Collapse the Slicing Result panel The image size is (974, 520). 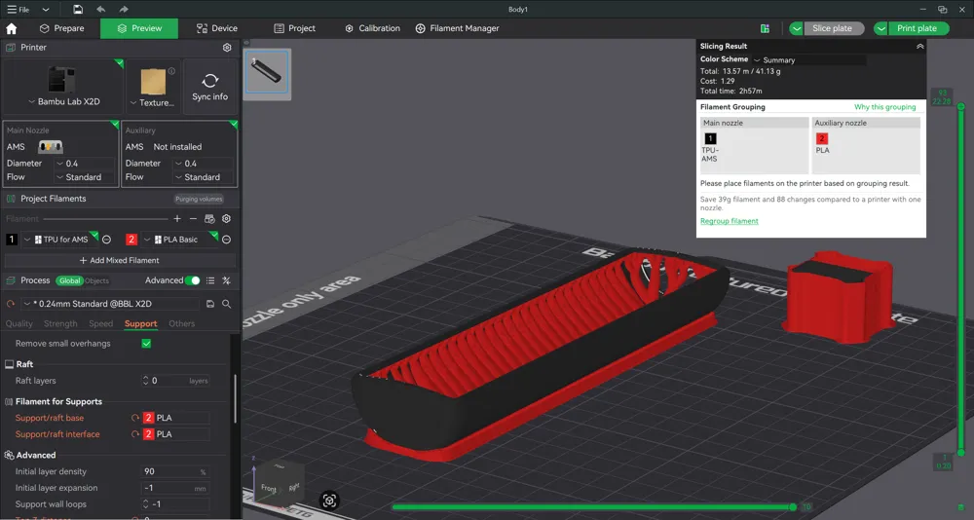920,47
